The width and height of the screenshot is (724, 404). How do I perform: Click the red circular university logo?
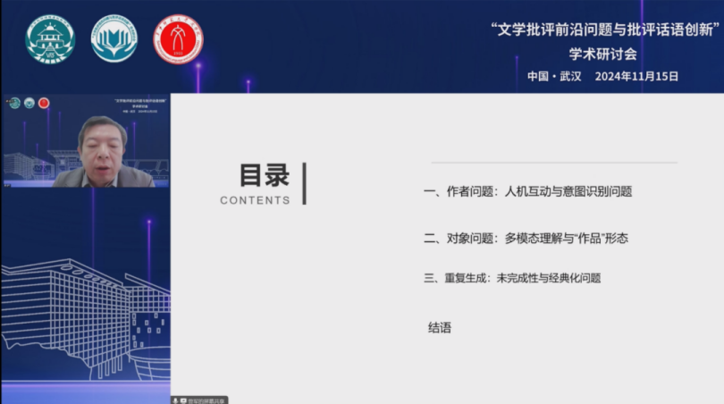point(178,40)
